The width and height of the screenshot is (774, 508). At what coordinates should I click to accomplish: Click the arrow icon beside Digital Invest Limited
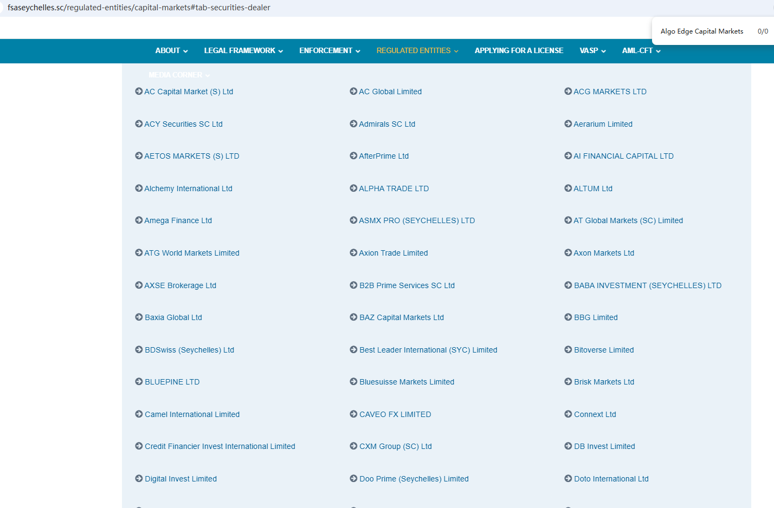click(x=139, y=479)
